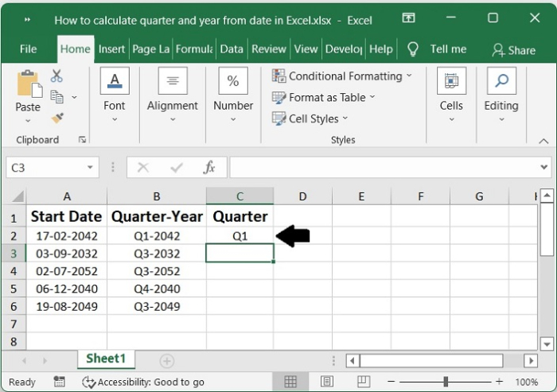Open the File tab
Viewport: 557px width, 392px height.
coord(28,49)
